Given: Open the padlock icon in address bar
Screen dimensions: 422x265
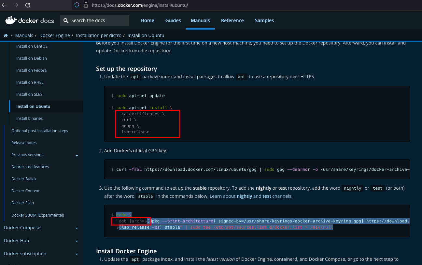Looking at the screenshot, I should point(85,5).
